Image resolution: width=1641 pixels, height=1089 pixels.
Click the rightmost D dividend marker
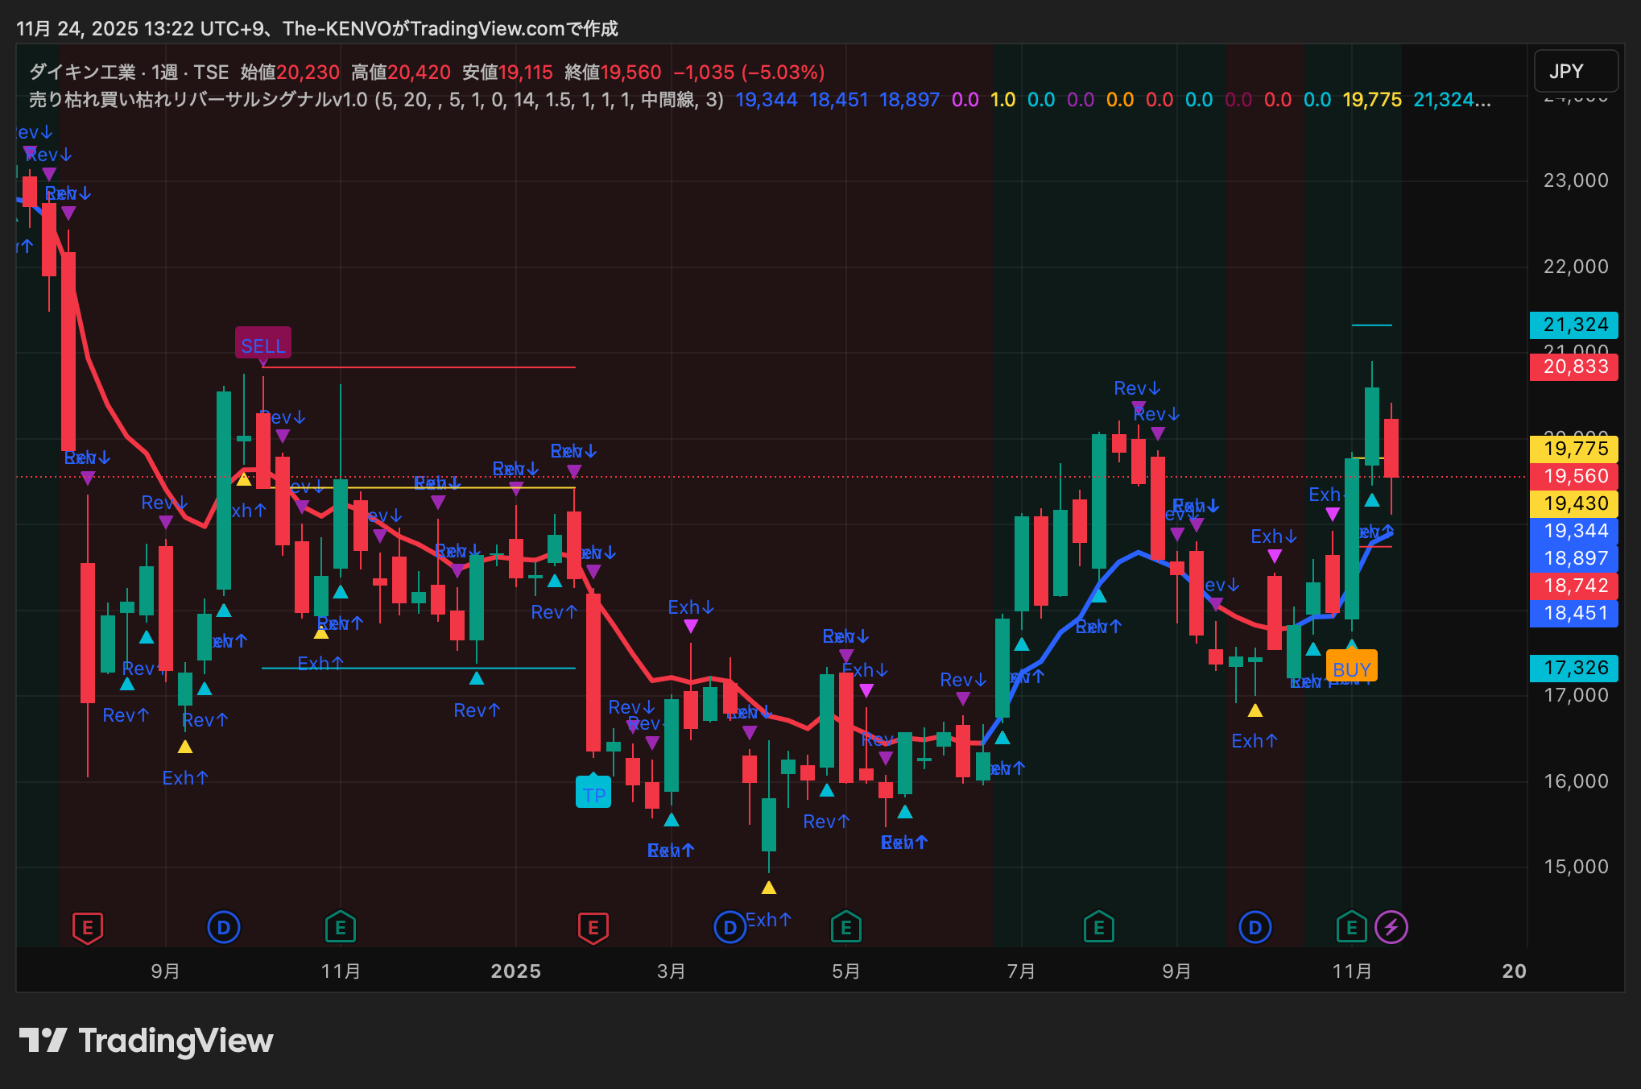1255,927
